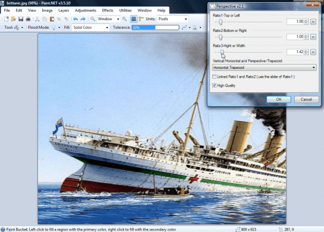Open the Layers menu
The height and width of the screenshot is (232, 324).
[x=64, y=10]
